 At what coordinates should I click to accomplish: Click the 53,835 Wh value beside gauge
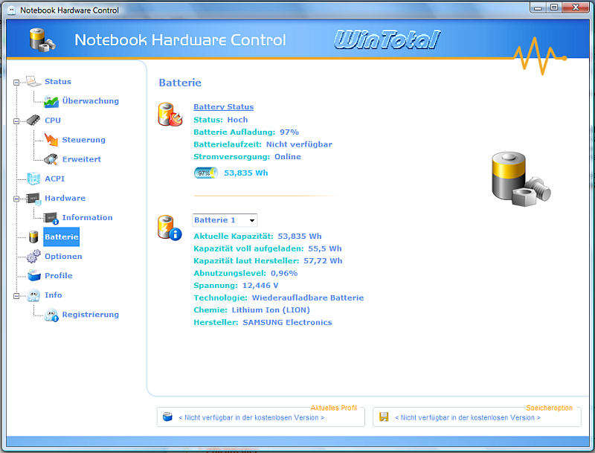[246, 173]
